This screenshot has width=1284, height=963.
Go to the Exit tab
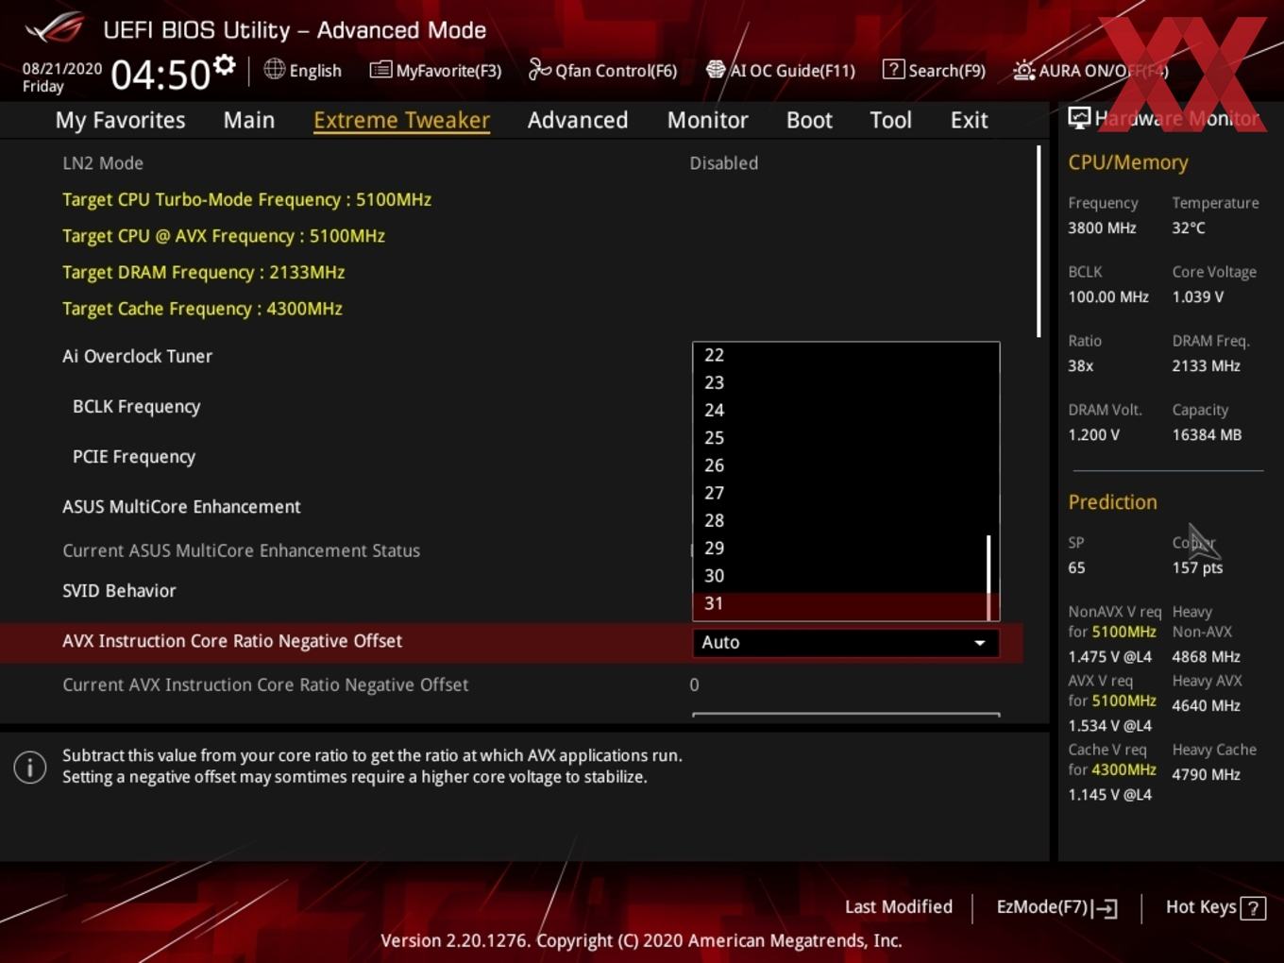point(969,120)
